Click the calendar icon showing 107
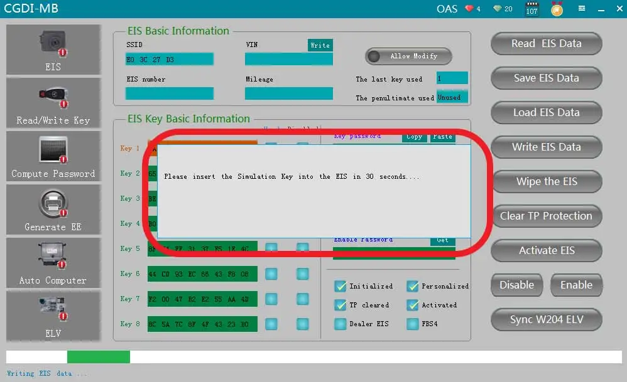Screen dimensions: 627x382 tap(532, 9)
